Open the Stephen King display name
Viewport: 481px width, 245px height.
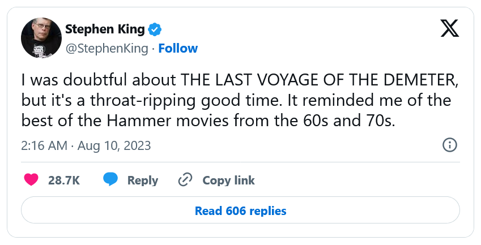[x=105, y=29]
